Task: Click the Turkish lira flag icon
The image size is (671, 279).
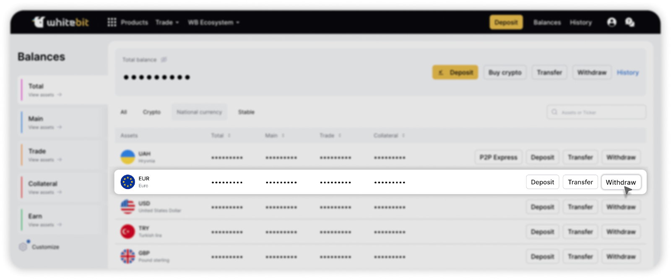Action: click(x=127, y=231)
